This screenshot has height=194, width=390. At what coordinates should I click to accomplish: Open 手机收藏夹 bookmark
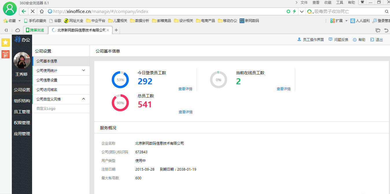35,21
